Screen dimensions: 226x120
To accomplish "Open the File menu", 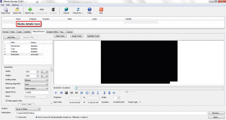I will (2, 5).
